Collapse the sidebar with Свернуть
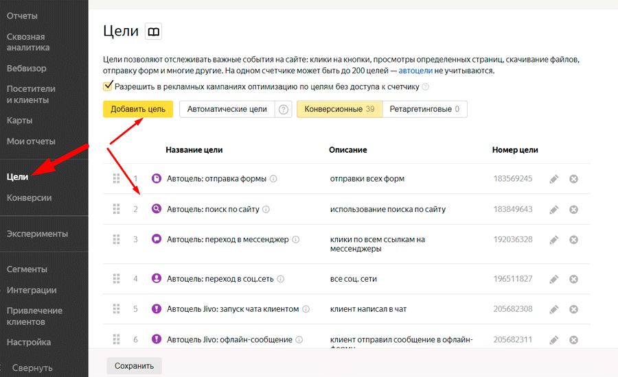The height and width of the screenshot is (377, 618). [x=32, y=368]
